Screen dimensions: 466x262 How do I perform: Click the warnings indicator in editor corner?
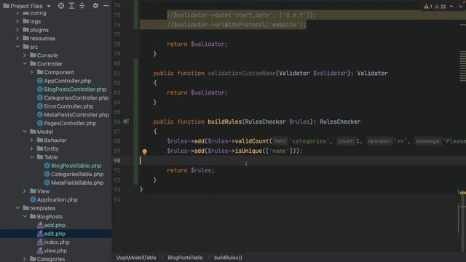tap(435, 7)
